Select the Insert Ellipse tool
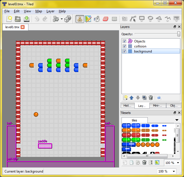The image size is (184, 177). [x=150, y=19]
